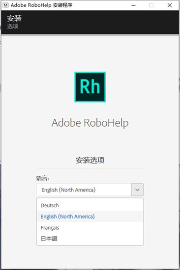Click the 选项 subtitle in header
Image resolution: width=180 pixels, height=270 pixels.
[13, 27]
